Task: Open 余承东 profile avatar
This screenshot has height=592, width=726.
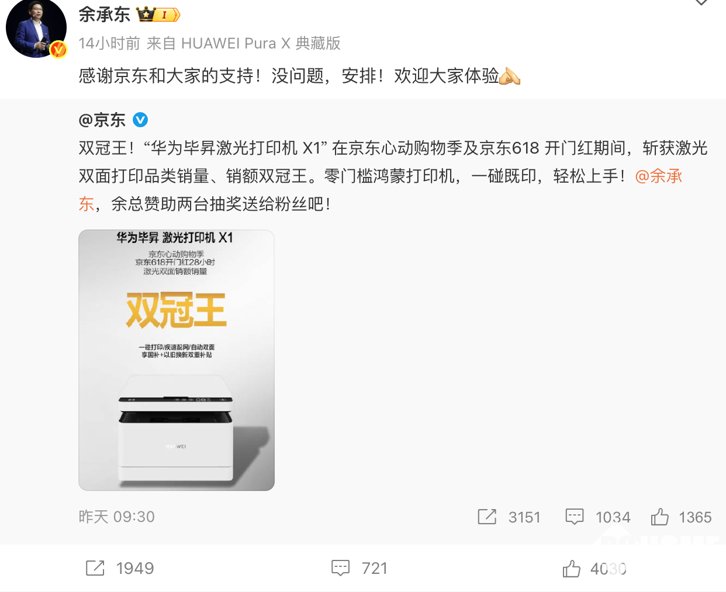Action: point(36,28)
